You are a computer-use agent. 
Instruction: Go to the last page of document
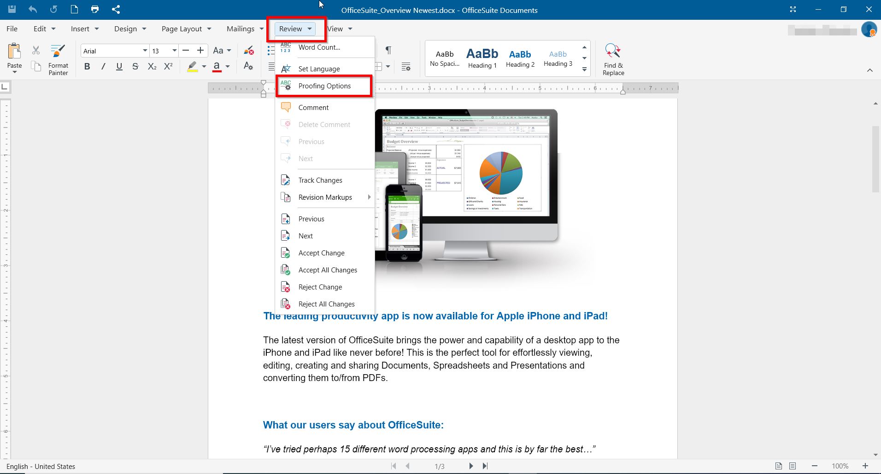click(485, 466)
